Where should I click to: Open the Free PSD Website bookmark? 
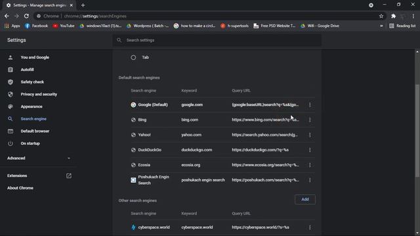[274, 26]
